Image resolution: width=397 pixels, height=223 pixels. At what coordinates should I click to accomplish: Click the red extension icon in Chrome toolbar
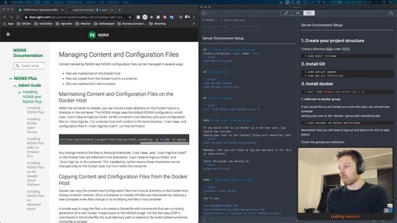click(x=164, y=17)
